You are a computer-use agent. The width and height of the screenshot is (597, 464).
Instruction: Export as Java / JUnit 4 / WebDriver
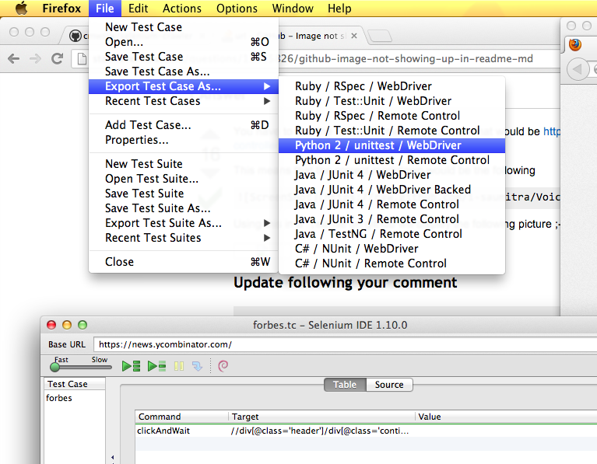pos(392,175)
